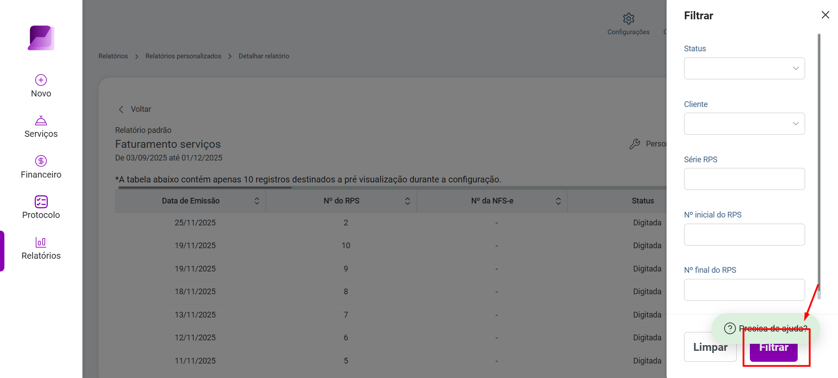The width and height of the screenshot is (838, 378).
Task: Go to Relatórios breadcrumb
Action: (x=113, y=56)
